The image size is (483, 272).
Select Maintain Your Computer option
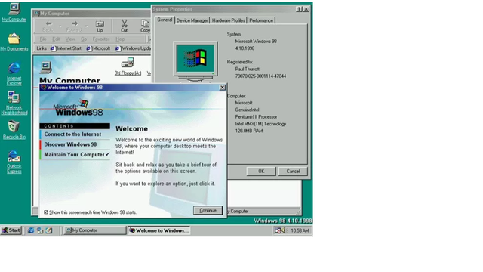coord(75,154)
